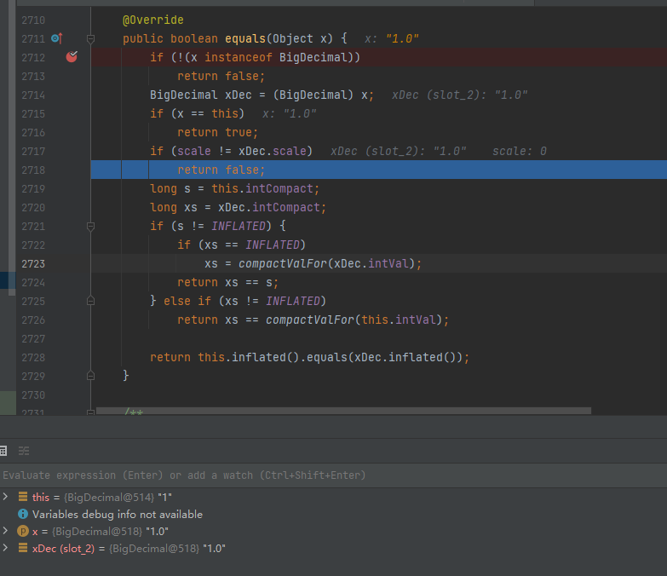Screen dimensions: 667x576
Task: Expand the xDec (slot_2) variable node
Action: click(5, 548)
